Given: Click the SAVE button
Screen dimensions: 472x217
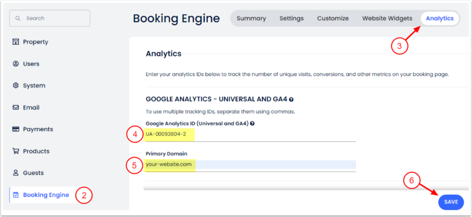Looking at the screenshot, I should tap(451, 202).
